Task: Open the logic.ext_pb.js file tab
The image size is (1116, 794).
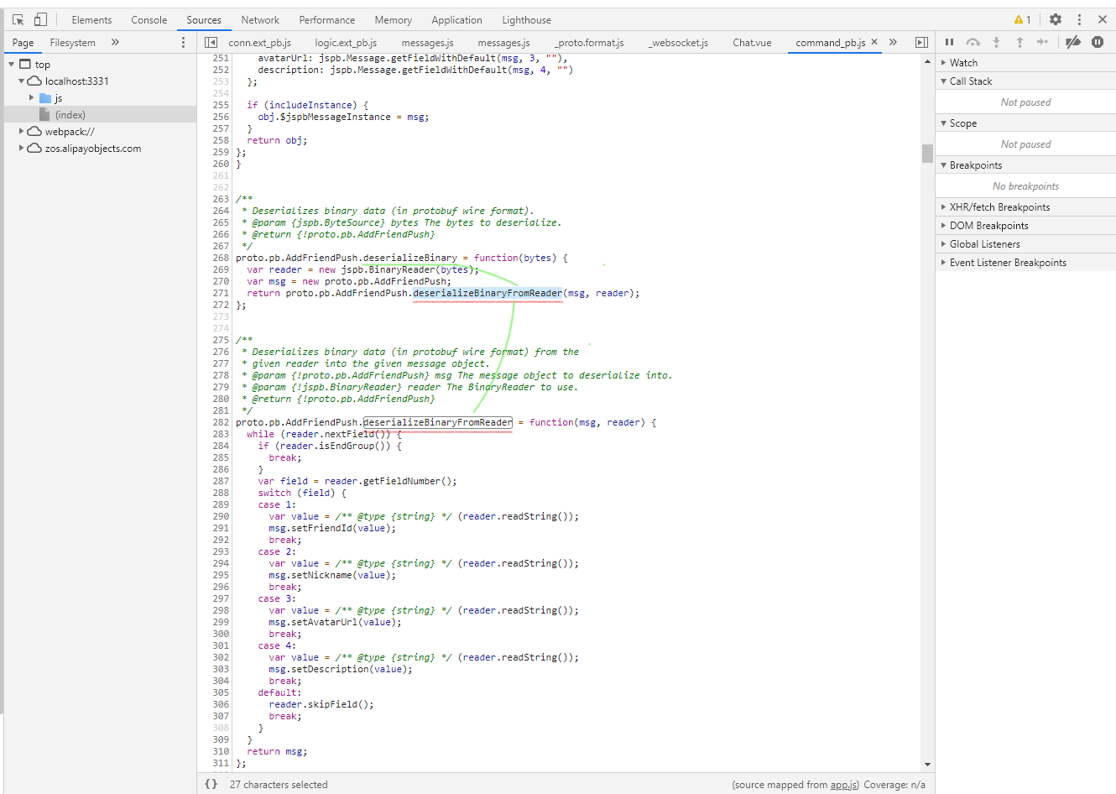Action: click(346, 43)
